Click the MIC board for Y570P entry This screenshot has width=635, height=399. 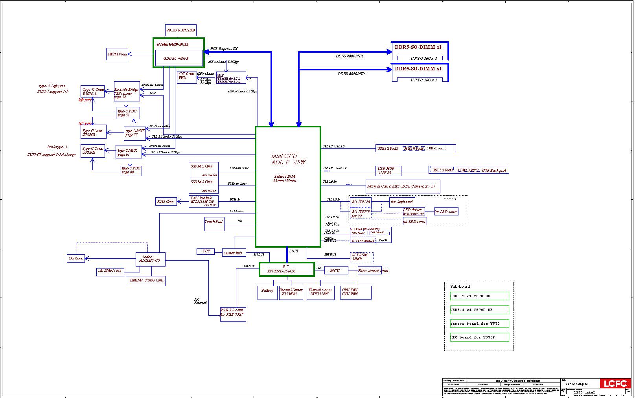[x=479, y=337]
